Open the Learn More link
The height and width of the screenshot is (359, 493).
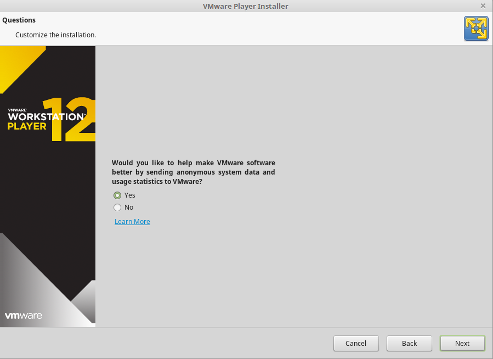click(132, 222)
